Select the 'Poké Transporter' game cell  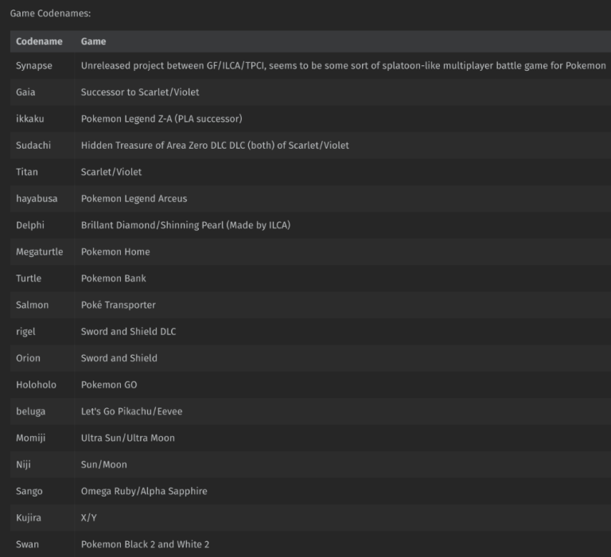pyautogui.click(x=118, y=305)
